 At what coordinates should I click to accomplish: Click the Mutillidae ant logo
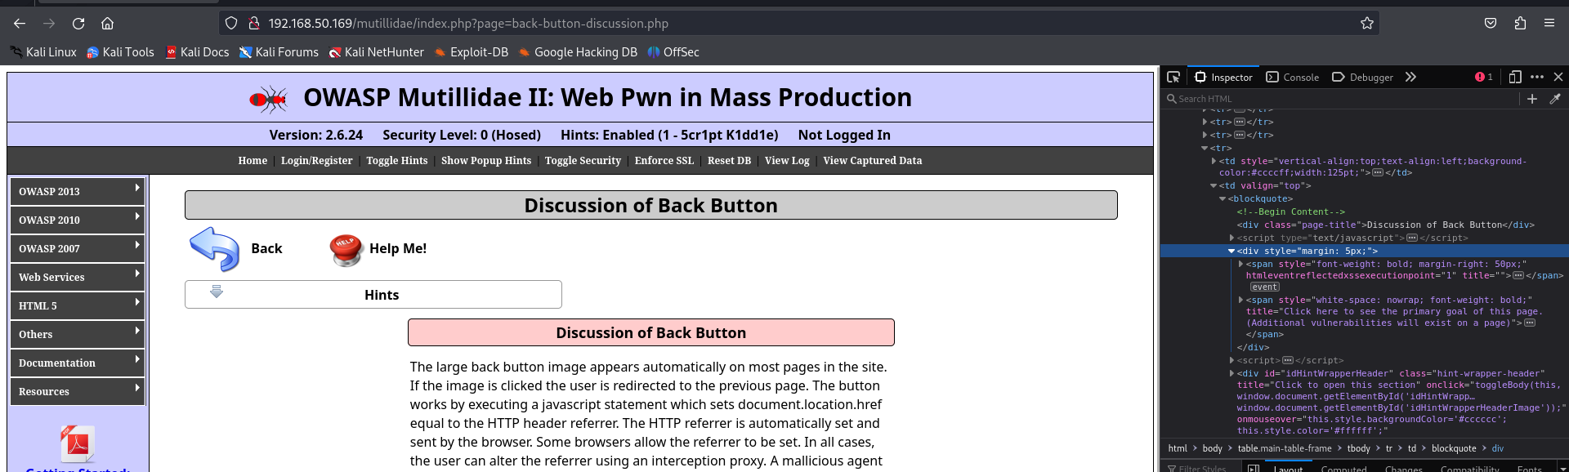click(x=268, y=99)
